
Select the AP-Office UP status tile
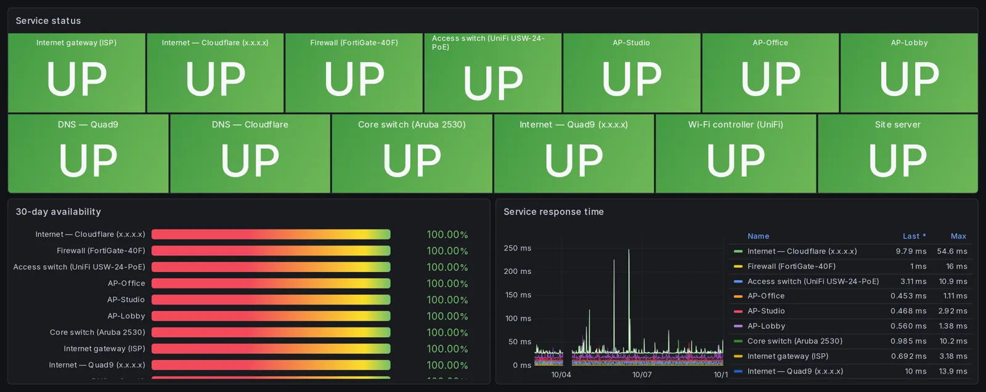[x=770, y=73]
